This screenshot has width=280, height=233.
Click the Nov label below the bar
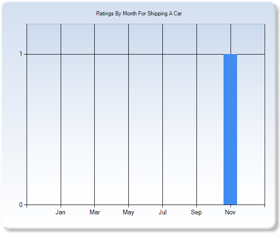click(230, 212)
